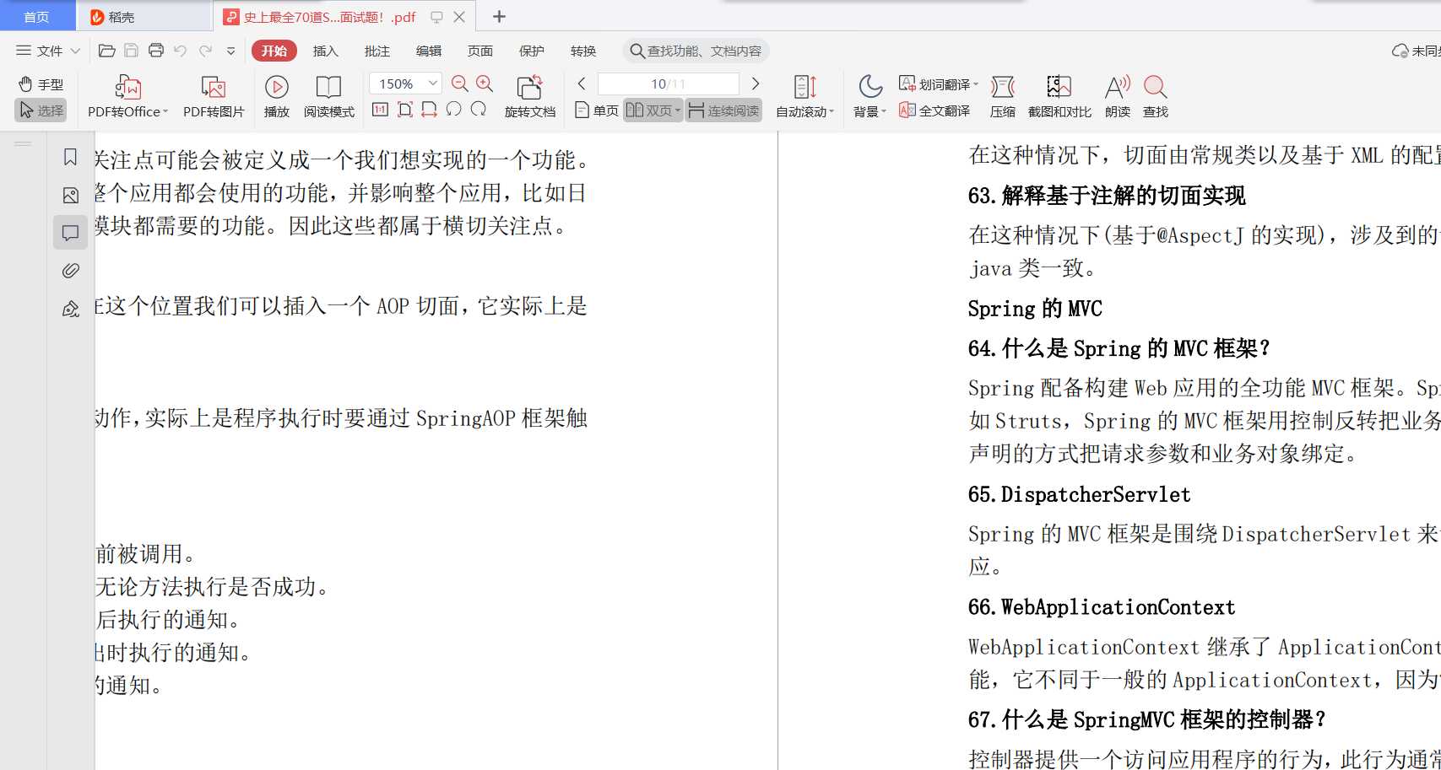Screen dimensions: 1441x770
Task: Click the print icon
Action: point(156,51)
